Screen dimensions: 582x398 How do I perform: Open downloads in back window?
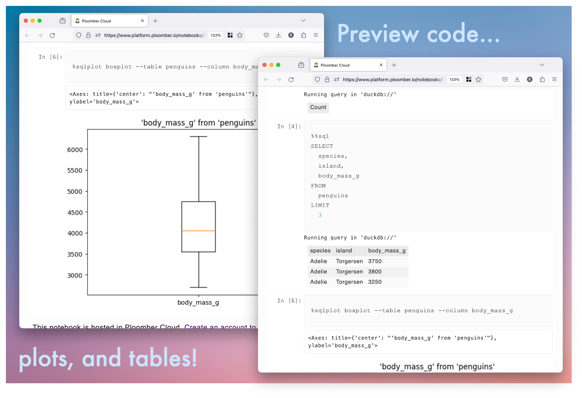[278, 35]
